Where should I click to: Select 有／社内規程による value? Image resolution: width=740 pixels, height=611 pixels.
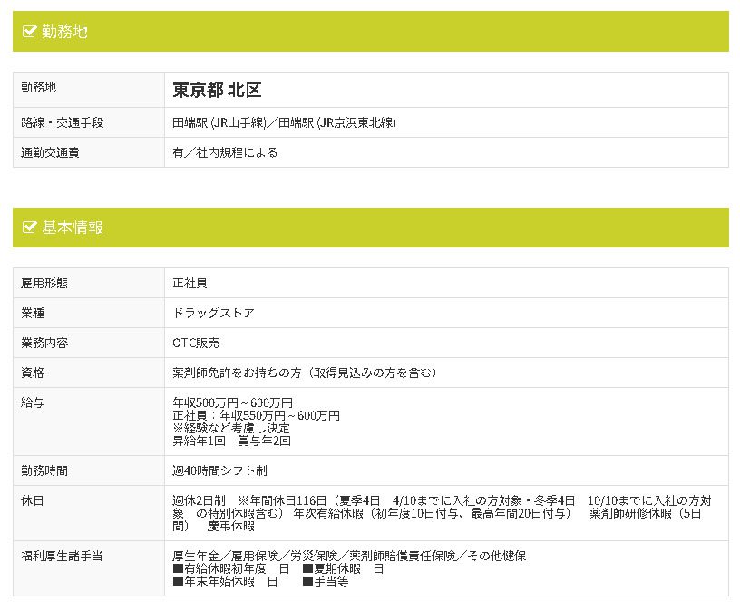tap(225, 152)
